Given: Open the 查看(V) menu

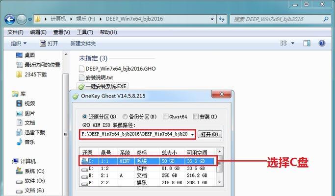Looking at the screenshot, I should click(61, 32).
